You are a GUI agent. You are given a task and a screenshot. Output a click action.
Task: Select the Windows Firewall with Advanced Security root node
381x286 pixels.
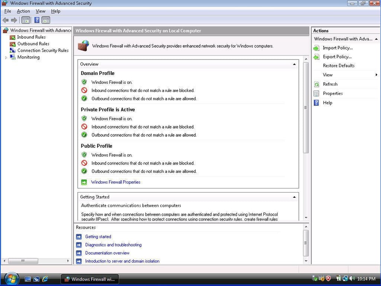41,31
